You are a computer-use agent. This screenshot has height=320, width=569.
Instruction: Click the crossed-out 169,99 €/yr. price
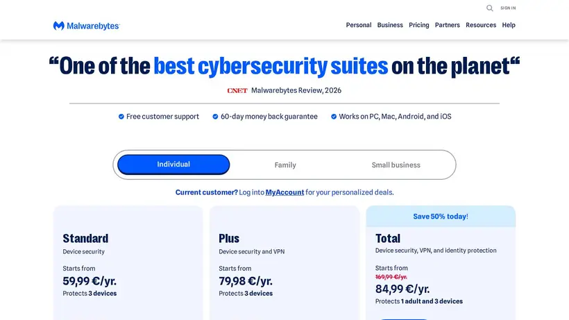pos(391,277)
